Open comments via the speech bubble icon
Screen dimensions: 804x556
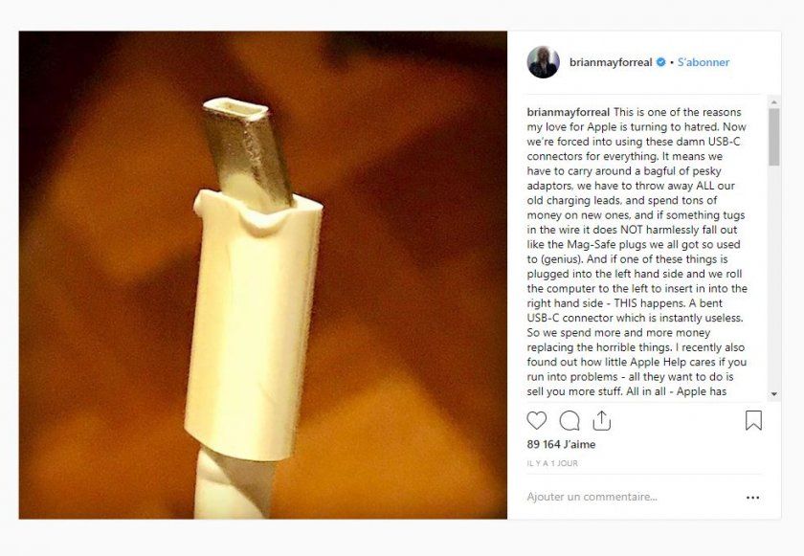569,420
